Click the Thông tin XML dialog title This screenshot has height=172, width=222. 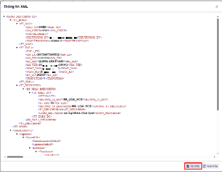tap(16, 7)
